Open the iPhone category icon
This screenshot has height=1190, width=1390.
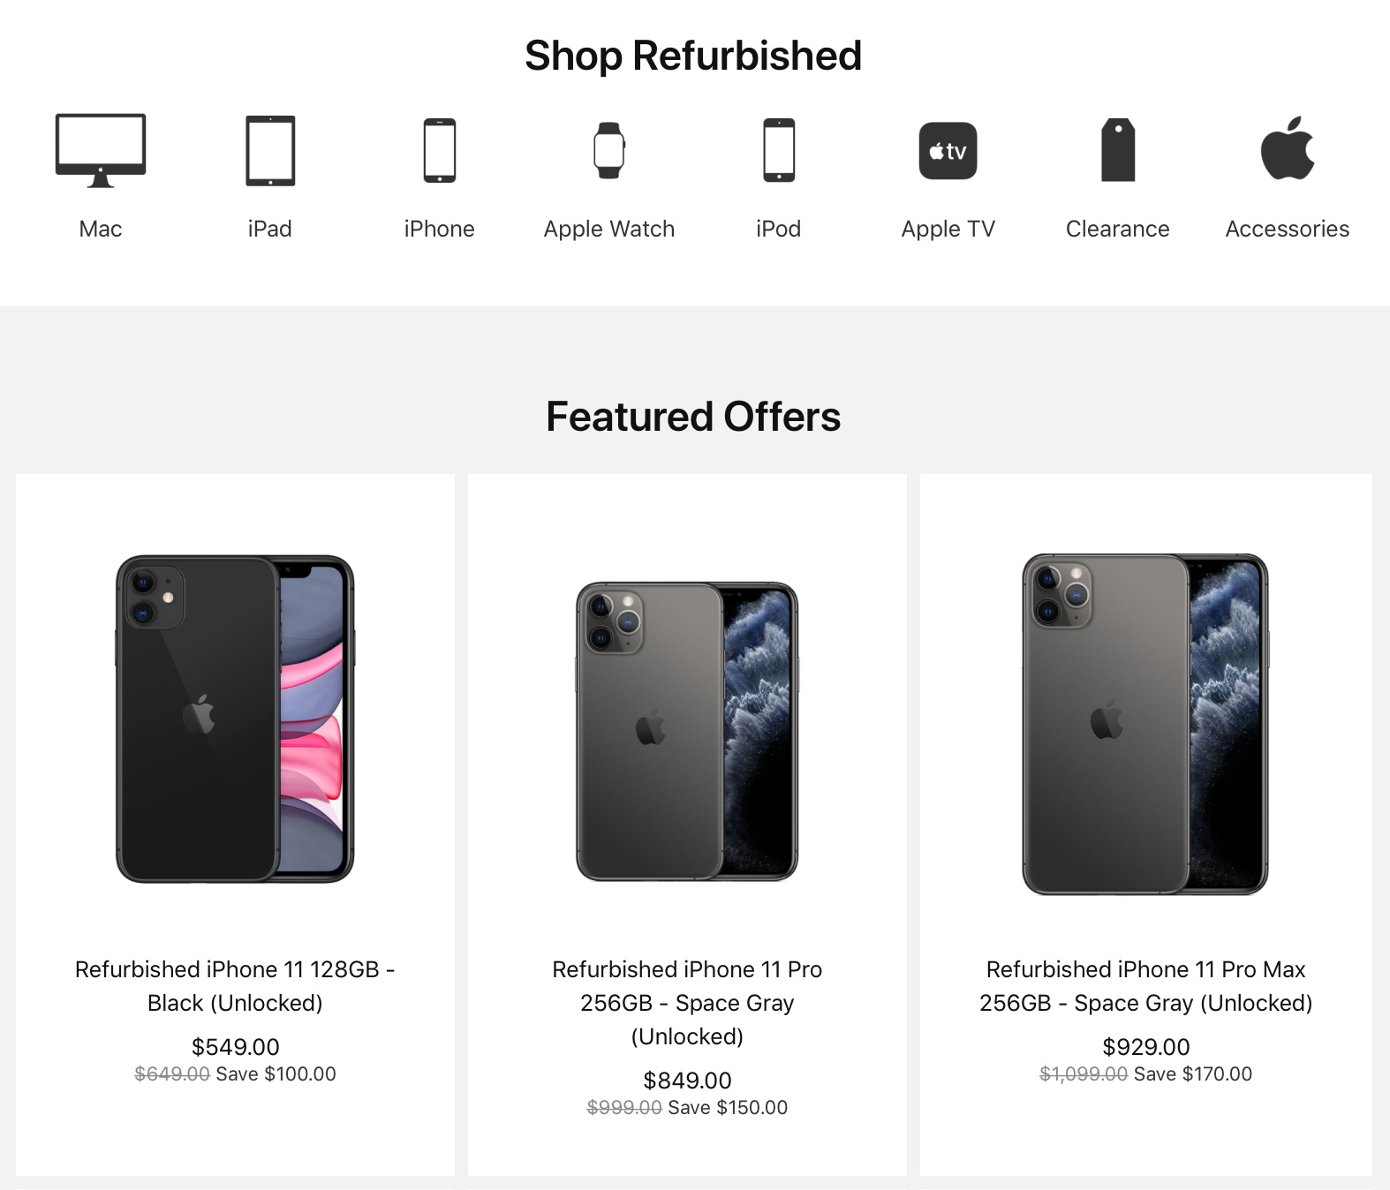tap(440, 150)
